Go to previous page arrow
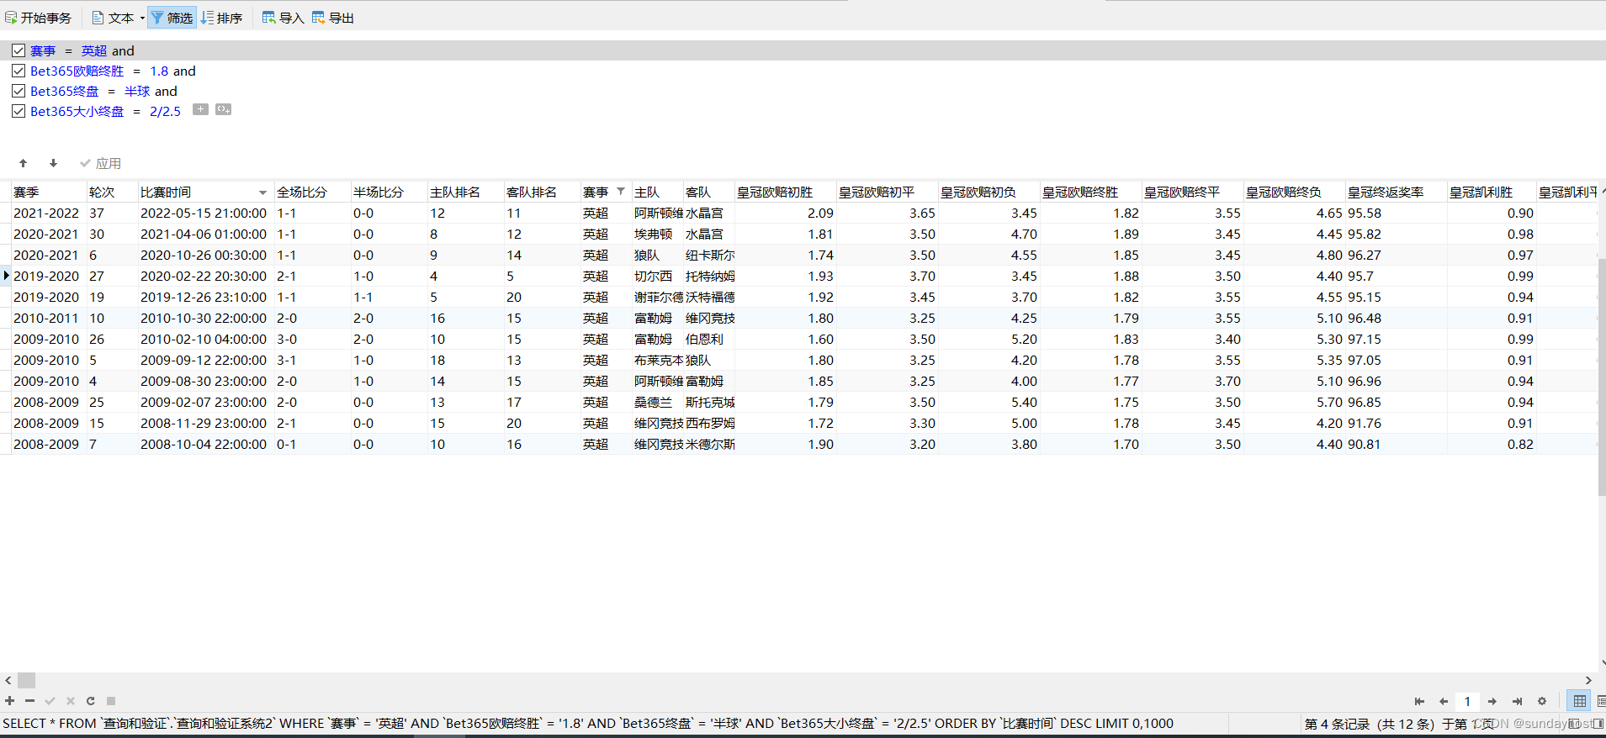Viewport: 1606px width, 738px height. click(x=1444, y=701)
